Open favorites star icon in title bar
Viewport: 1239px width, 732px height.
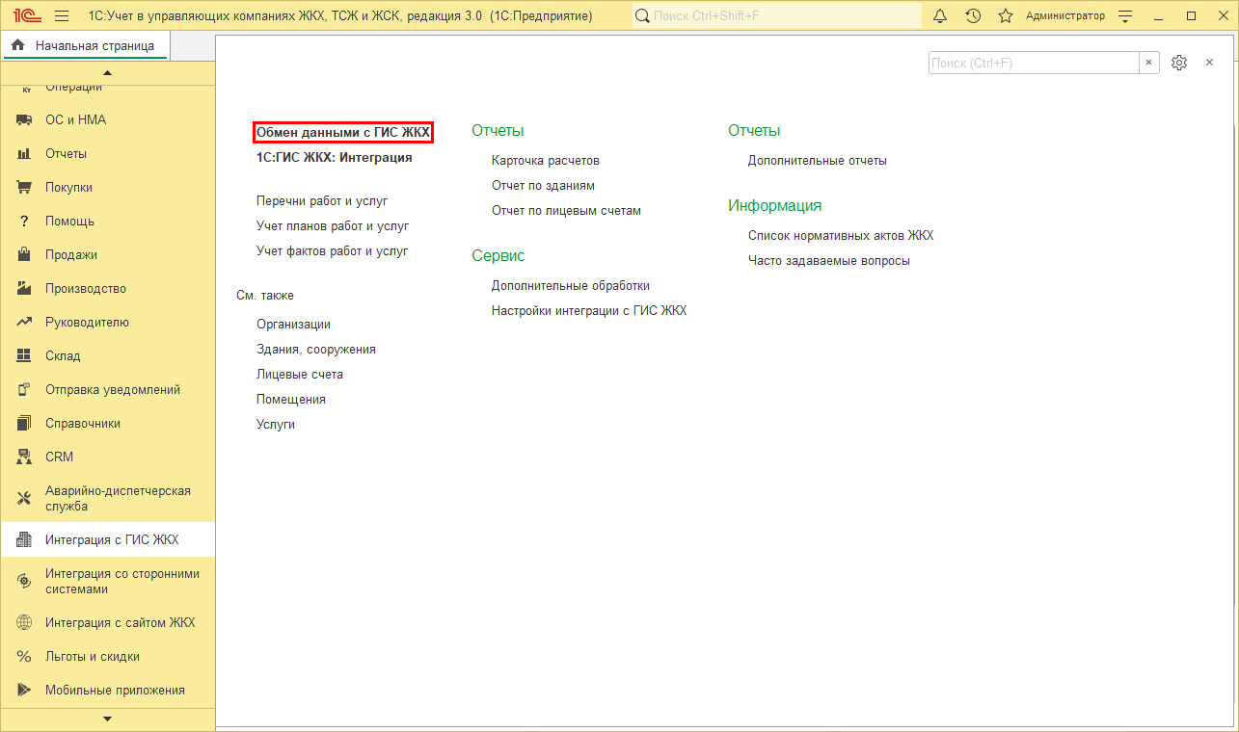(1006, 16)
